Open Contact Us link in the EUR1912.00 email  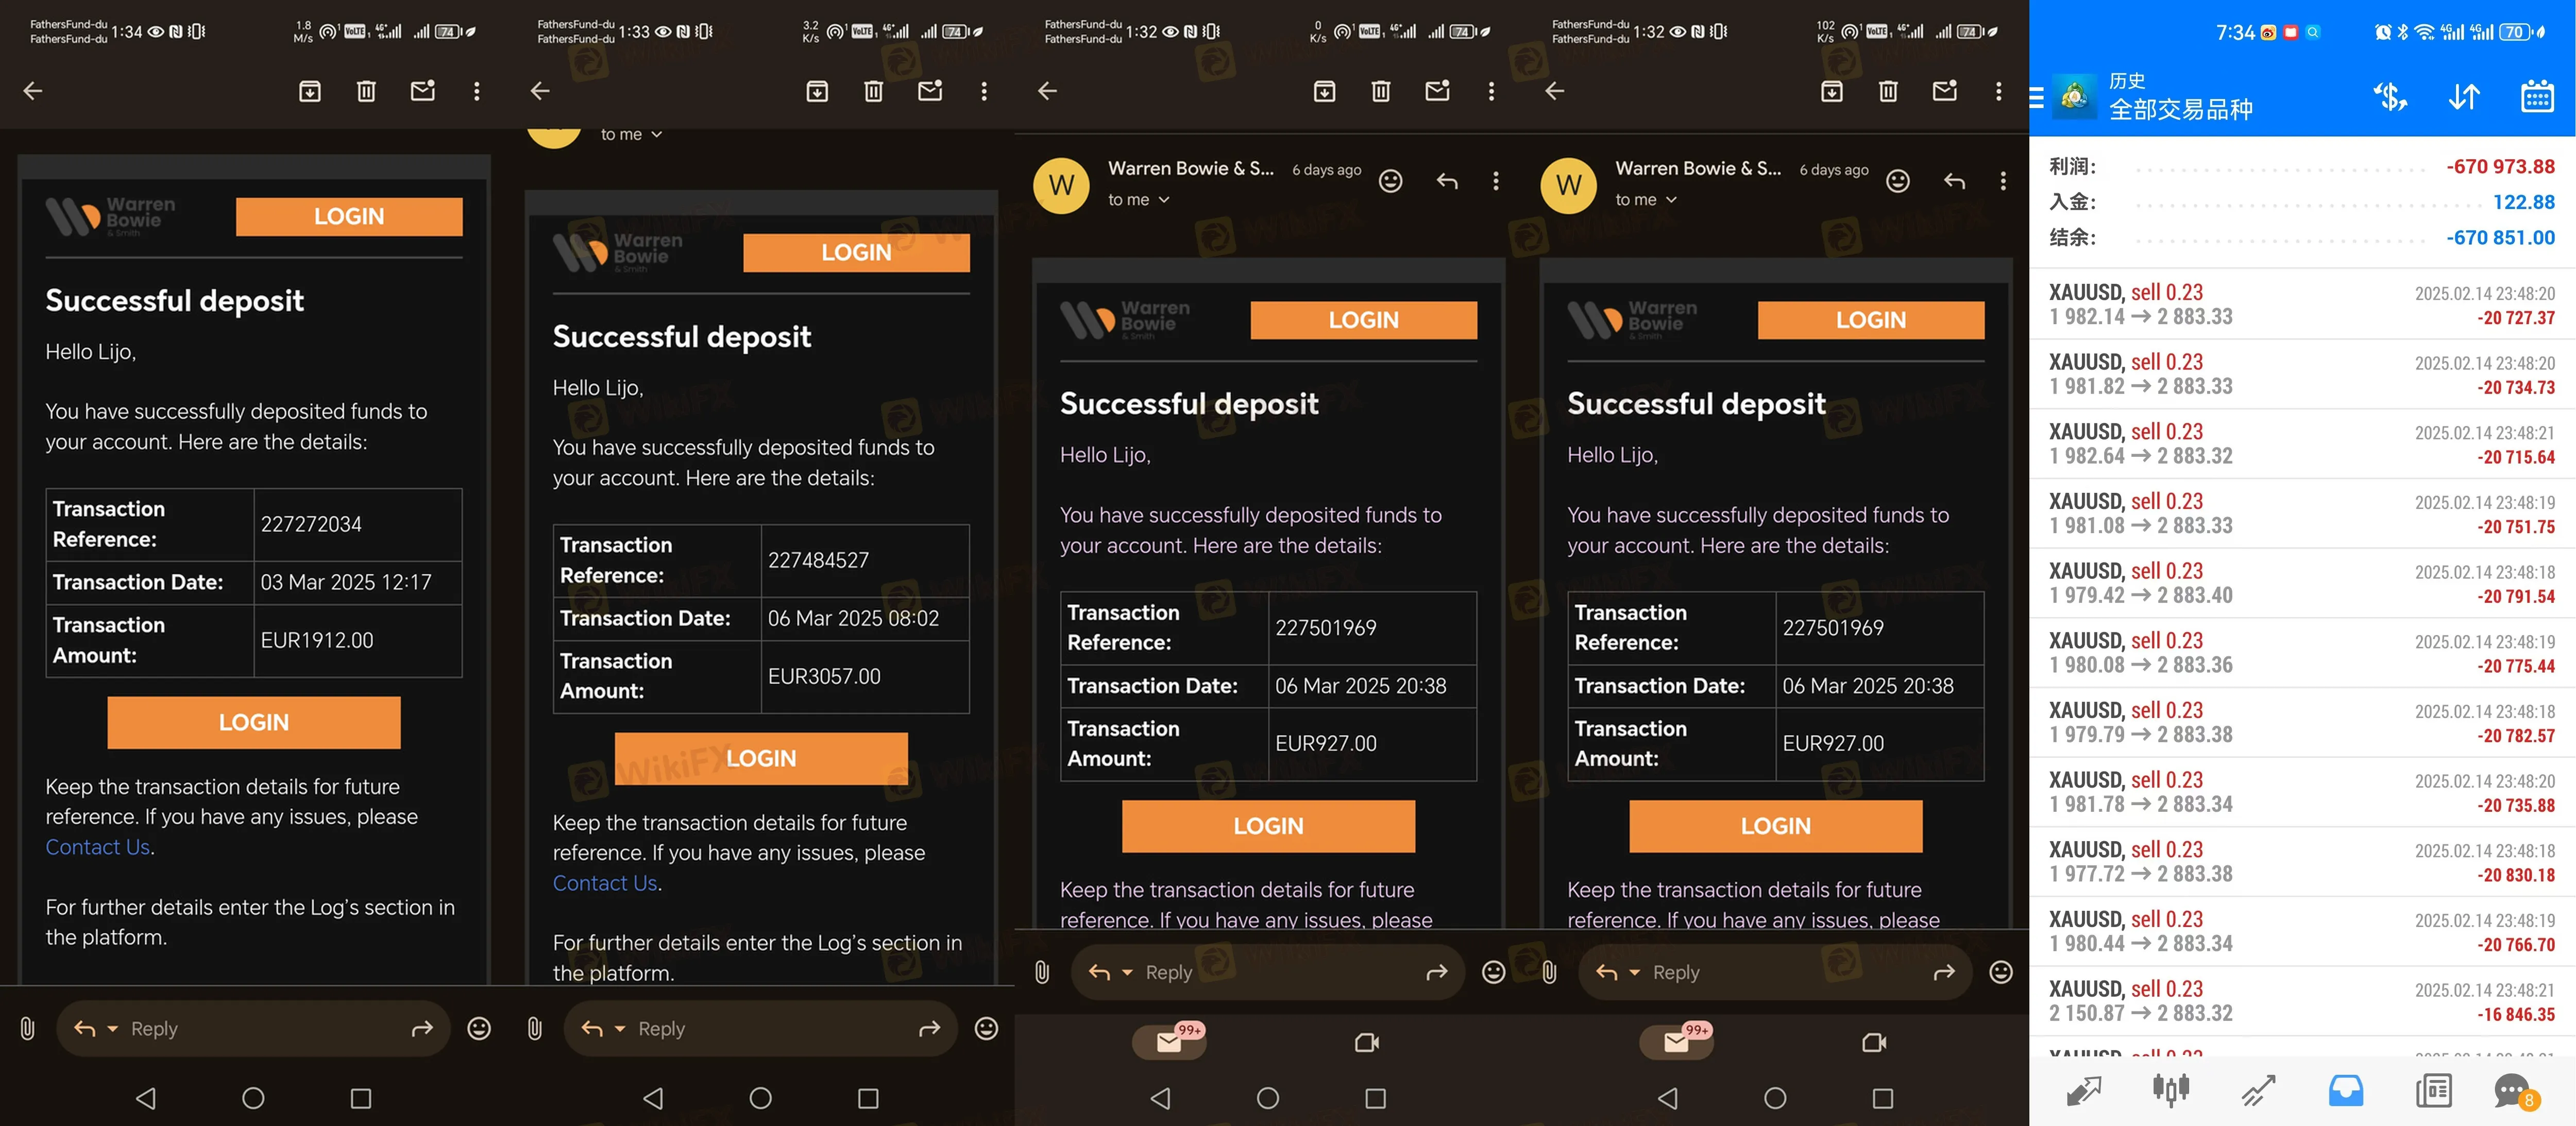(x=98, y=847)
